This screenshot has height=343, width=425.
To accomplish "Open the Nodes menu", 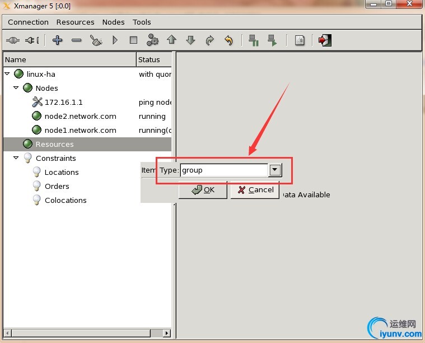I will 113,22.
